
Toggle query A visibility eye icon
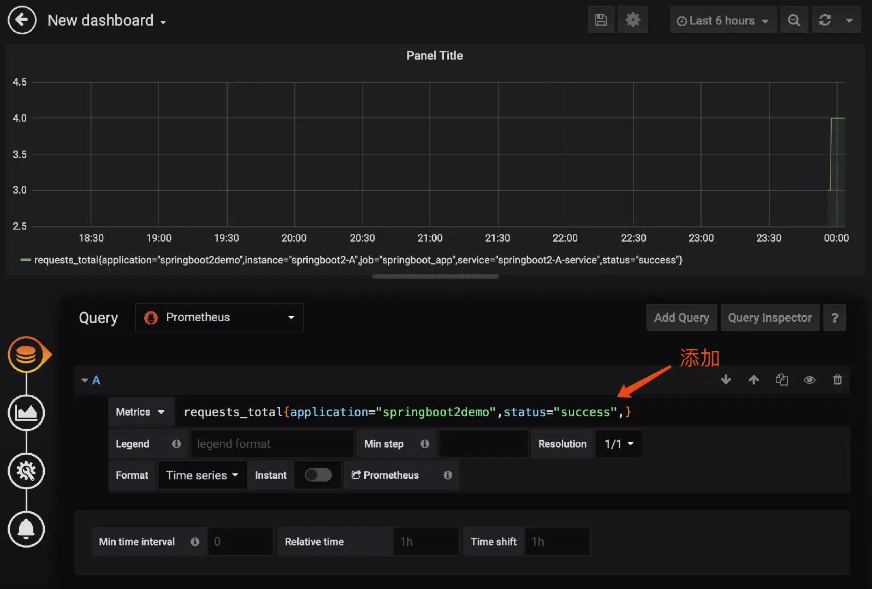(810, 380)
